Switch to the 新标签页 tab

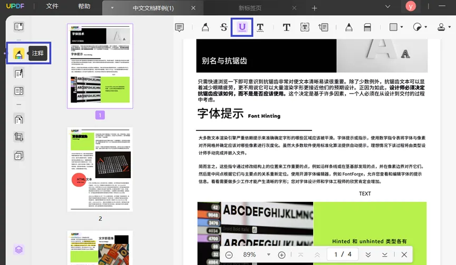tap(250, 8)
